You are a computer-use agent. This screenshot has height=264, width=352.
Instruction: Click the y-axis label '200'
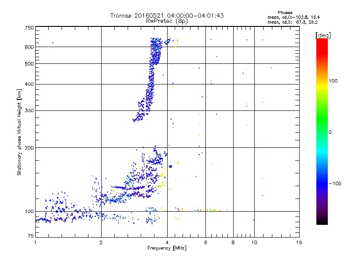pos(29,148)
